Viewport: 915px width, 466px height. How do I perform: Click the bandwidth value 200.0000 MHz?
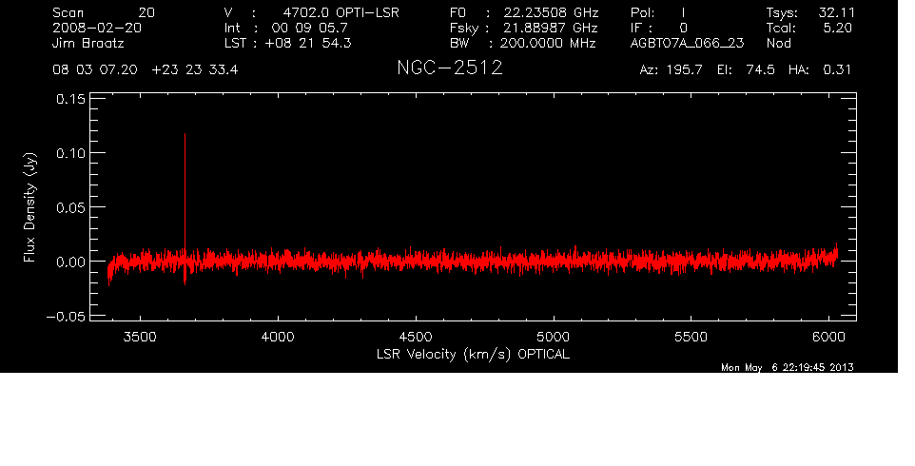click(547, 43)
